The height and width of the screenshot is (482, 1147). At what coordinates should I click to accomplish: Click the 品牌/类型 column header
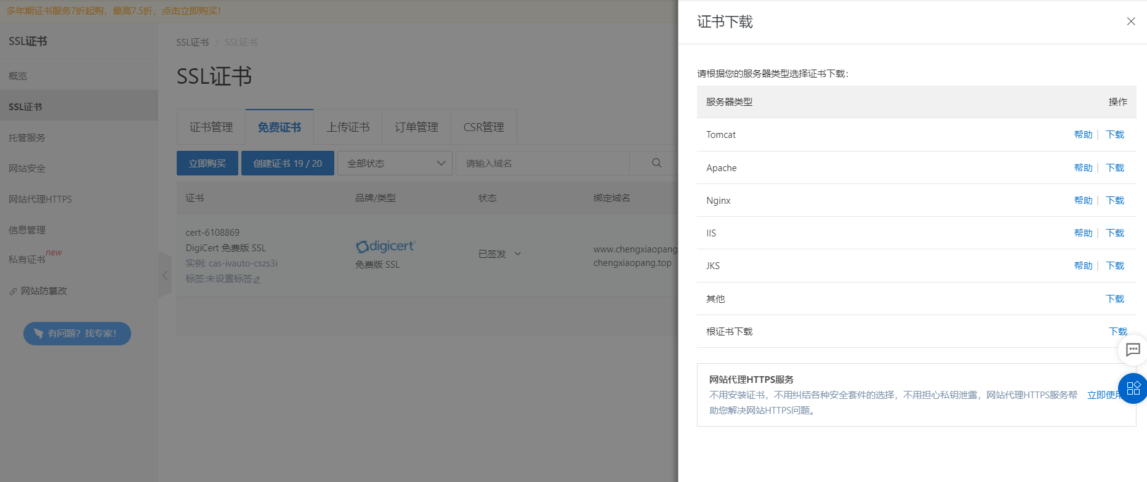click(375, 198)
